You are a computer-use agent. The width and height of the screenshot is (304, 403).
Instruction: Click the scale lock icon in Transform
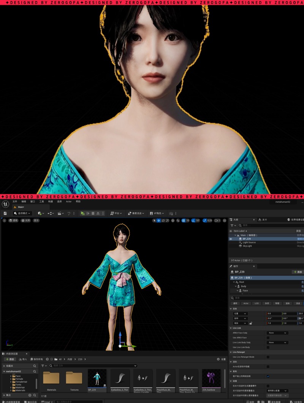251,323
